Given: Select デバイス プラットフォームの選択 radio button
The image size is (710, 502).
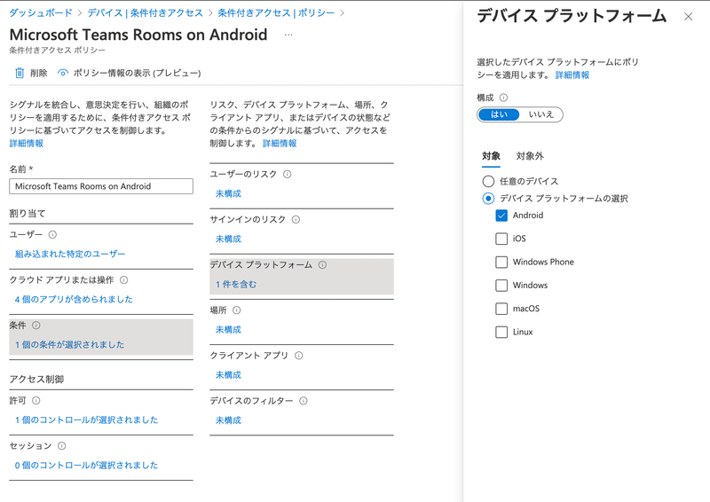Looking at the screenshot, I should [488, 199].
